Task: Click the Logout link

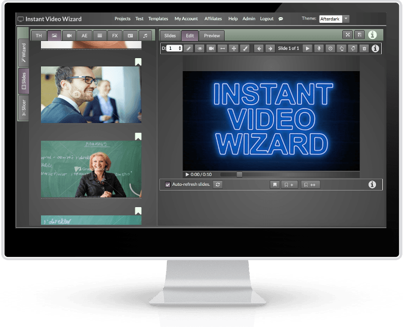Action: point(267,19)
